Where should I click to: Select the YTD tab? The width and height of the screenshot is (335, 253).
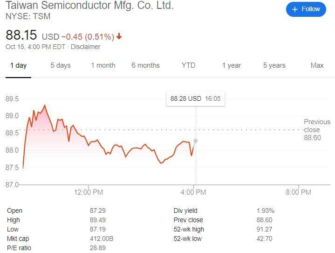(188, 65)
